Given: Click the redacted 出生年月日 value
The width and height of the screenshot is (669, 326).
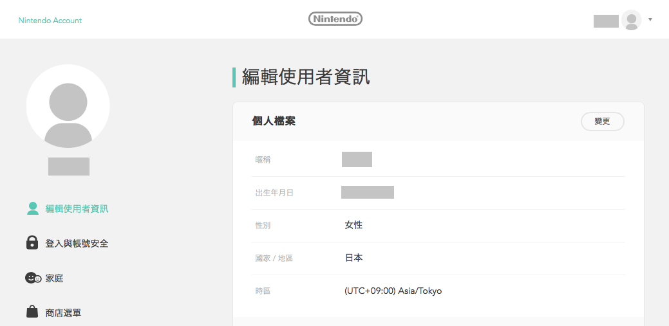Looking at the screenshot, I should coord(367,192).
